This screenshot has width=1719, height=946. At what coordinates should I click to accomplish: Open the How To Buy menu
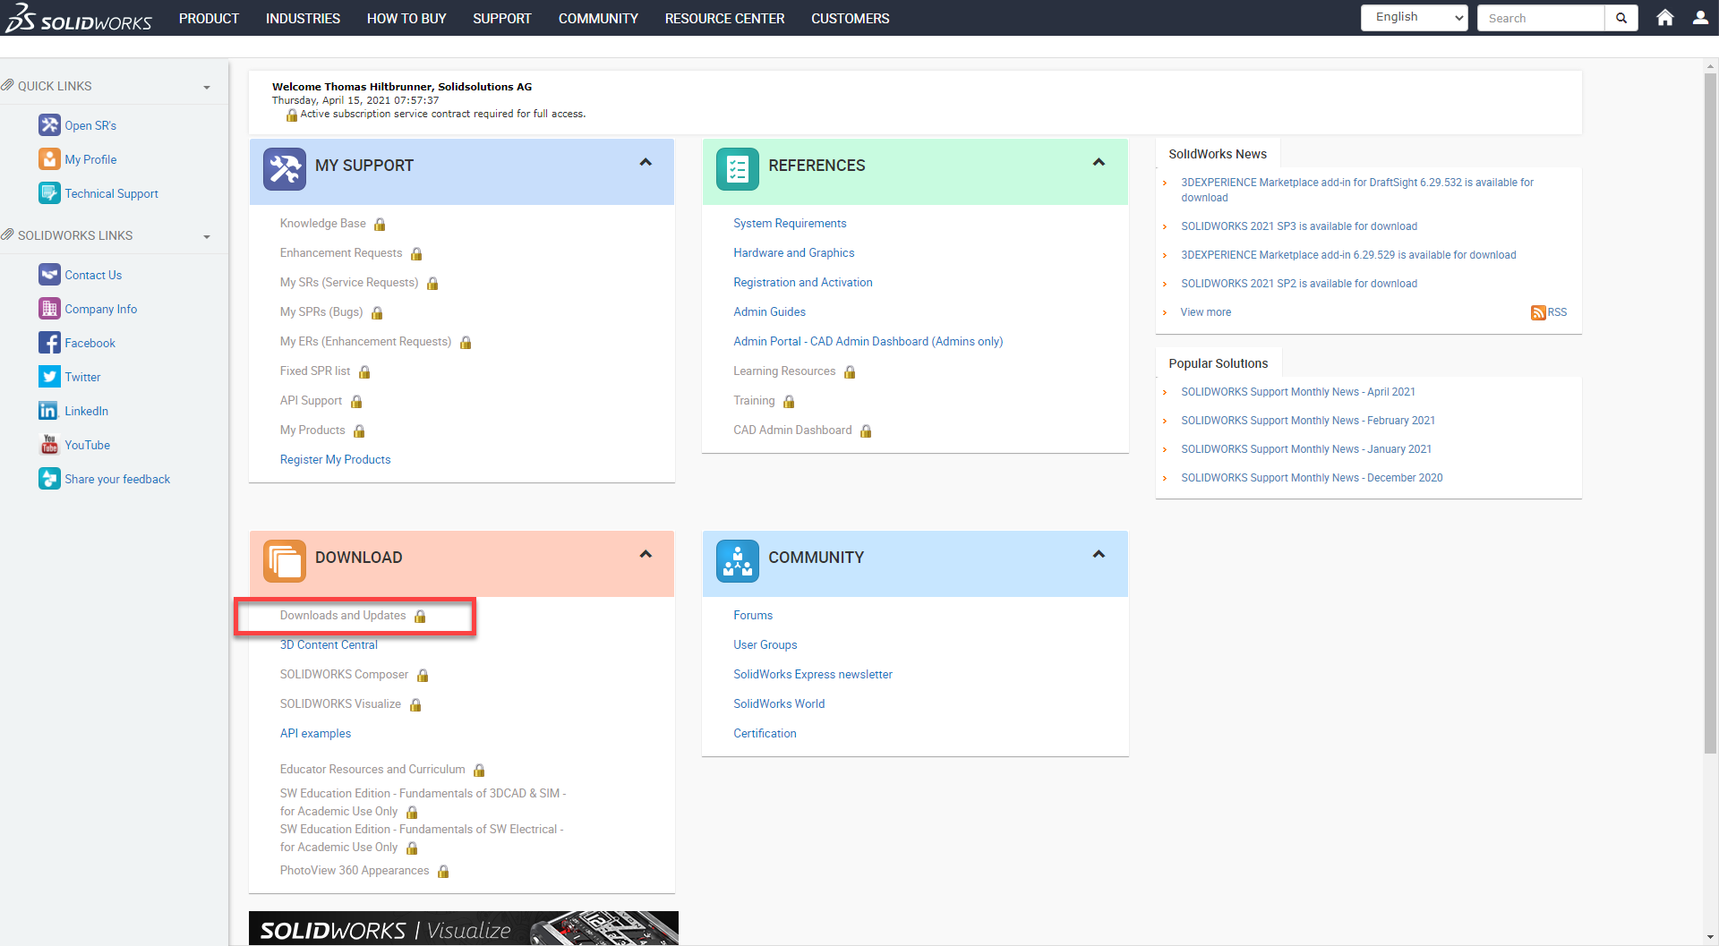coord(406,19)
